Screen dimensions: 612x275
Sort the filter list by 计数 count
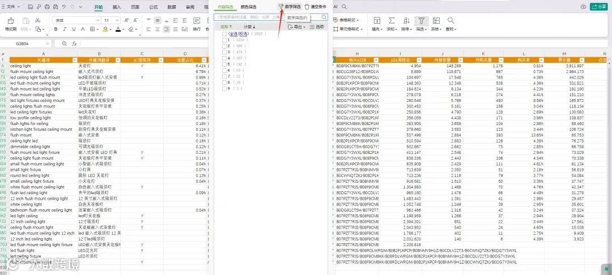[250, 27]
